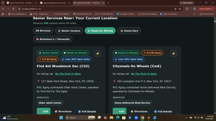Call Find Aid Woodstock Oac

pos(43,111)
